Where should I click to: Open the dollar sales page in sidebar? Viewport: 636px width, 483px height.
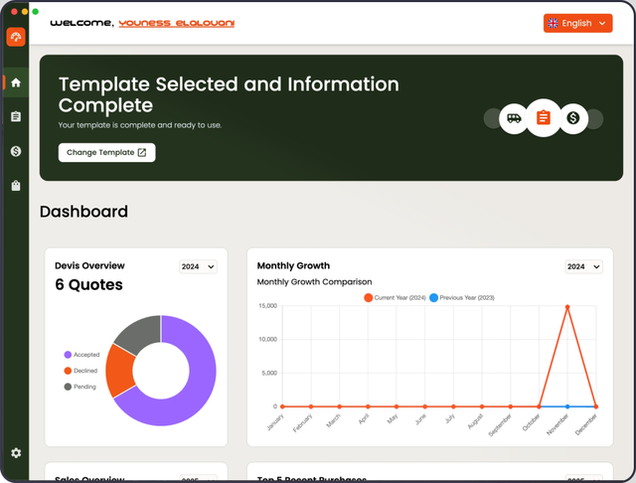[x=16, y=151]
